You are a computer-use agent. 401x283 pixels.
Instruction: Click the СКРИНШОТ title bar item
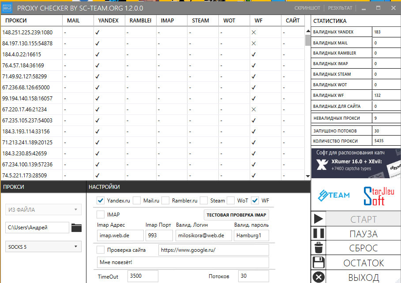[x=307, y=8]
